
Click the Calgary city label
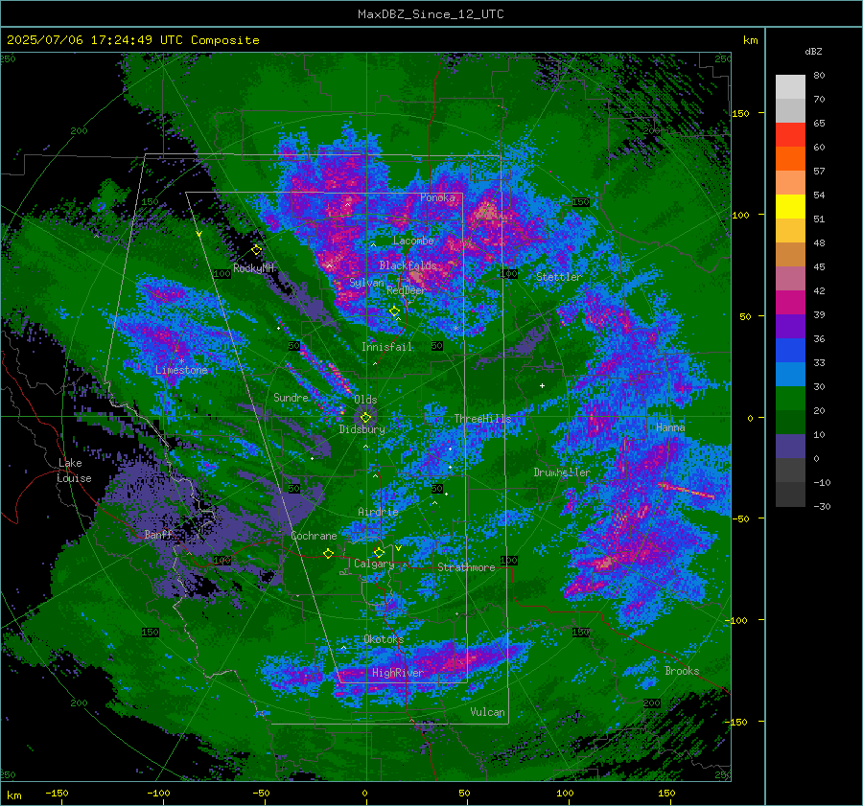[x=374, y=564]
